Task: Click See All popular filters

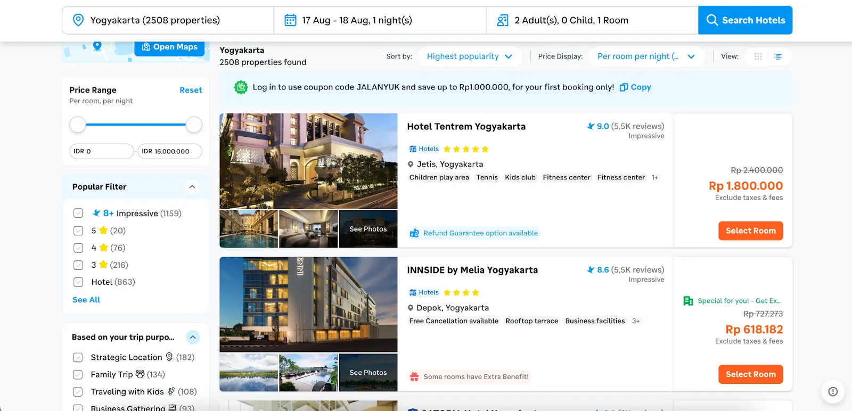Action: (86, 300)
